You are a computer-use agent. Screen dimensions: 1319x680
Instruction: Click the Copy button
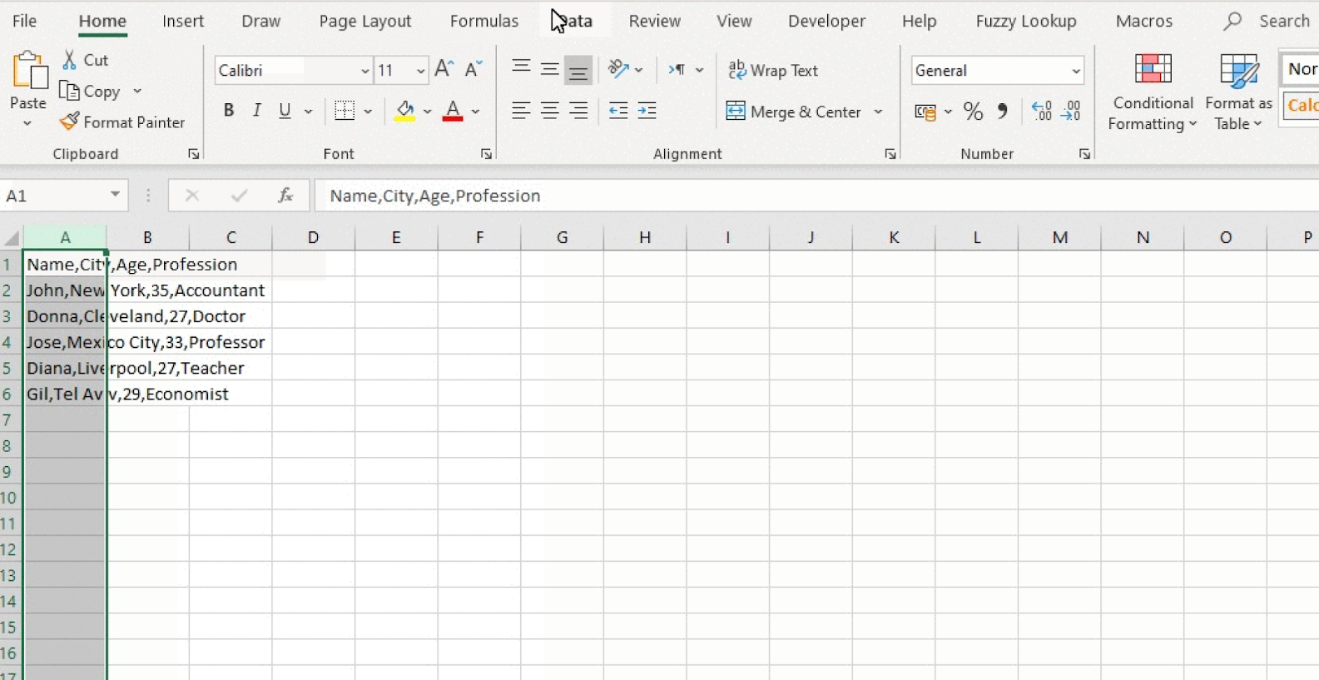pos(91,92)
